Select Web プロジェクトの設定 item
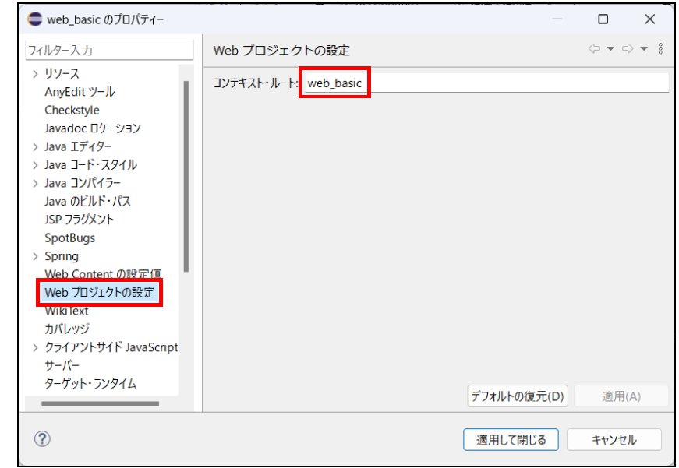Viewport: 679px width, 468px height. click(x=100, y=293)
